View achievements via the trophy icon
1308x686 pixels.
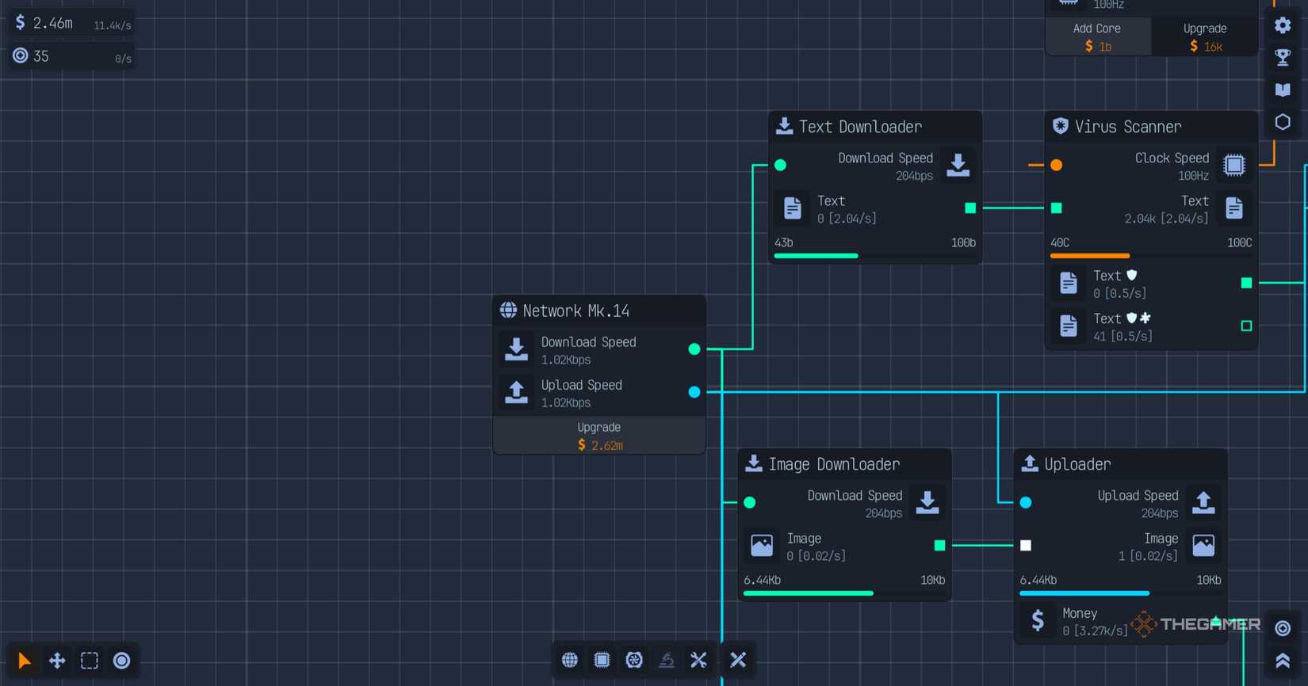click(1283, 57)
